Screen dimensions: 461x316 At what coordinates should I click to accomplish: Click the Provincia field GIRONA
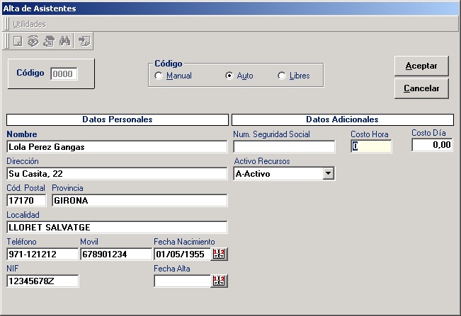click(x=140, y=201)
